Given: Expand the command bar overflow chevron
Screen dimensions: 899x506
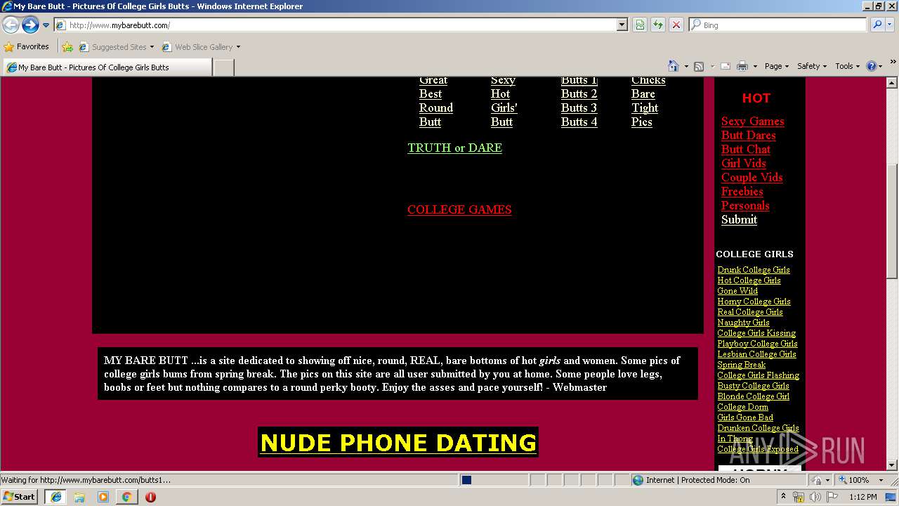Looking at the screenshot, I should click(894, 62).
